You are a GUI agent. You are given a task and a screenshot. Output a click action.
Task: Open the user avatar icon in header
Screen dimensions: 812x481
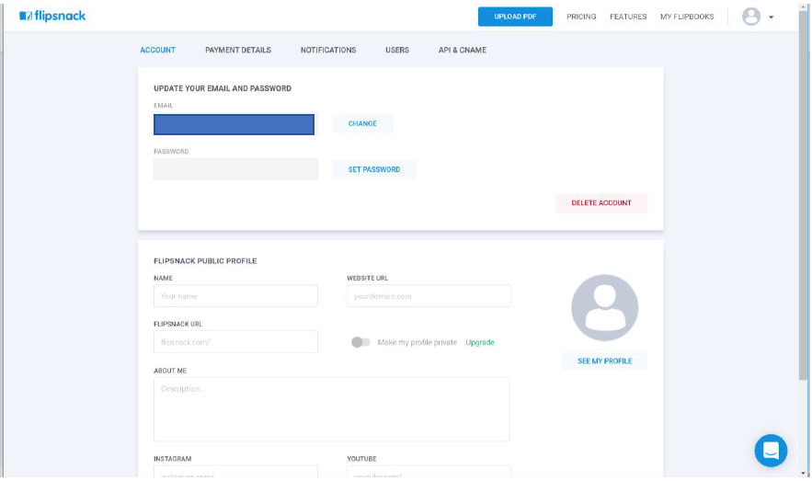coord(751,17)
